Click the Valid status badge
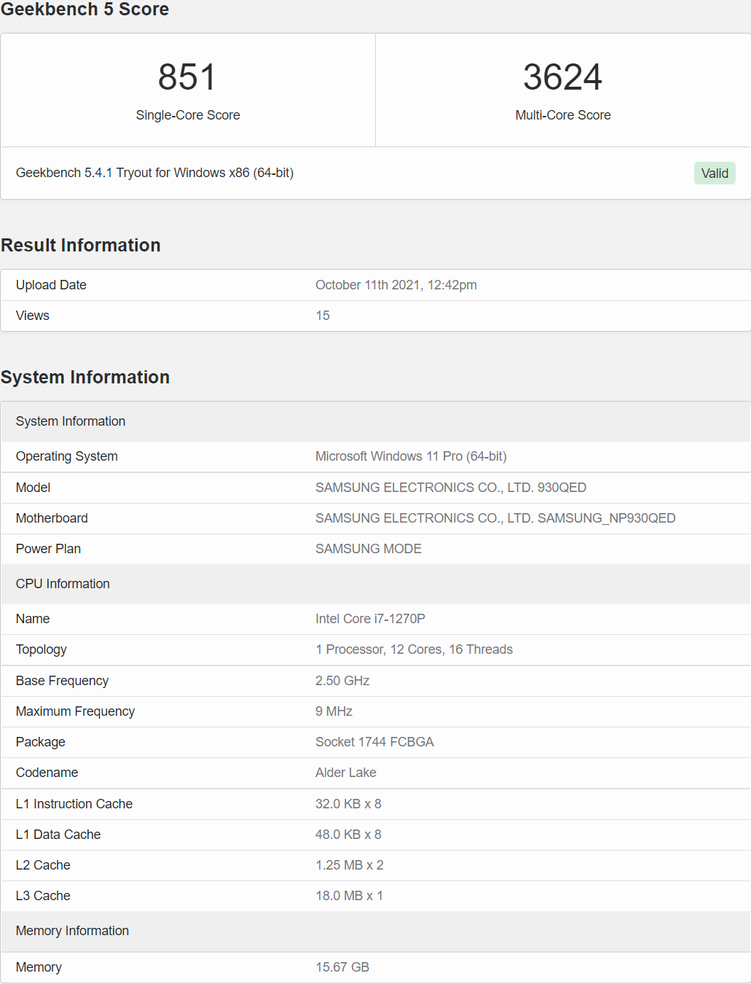 pos(715,173)
